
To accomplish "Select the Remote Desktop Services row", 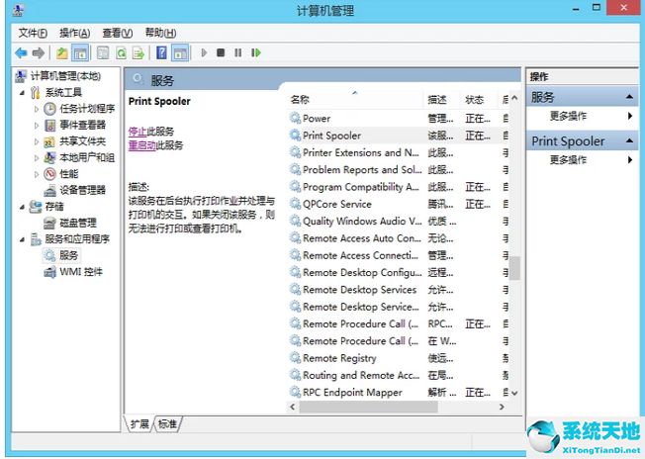I will pyautogui.click(x=399, y=290).
